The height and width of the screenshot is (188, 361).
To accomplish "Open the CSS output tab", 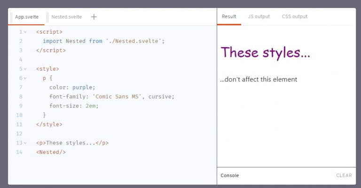I will (294, 16).
